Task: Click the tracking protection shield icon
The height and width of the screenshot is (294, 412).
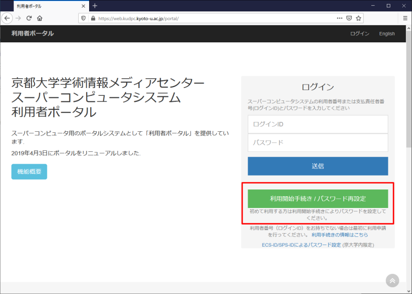Action: coord(83,19)
